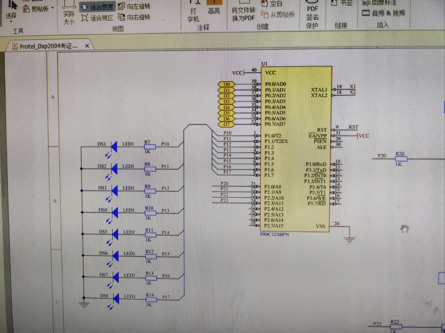445x333 pixels.
Task: Toggle 适合宽度 fit width view
Action: click(x=97, y=7)
